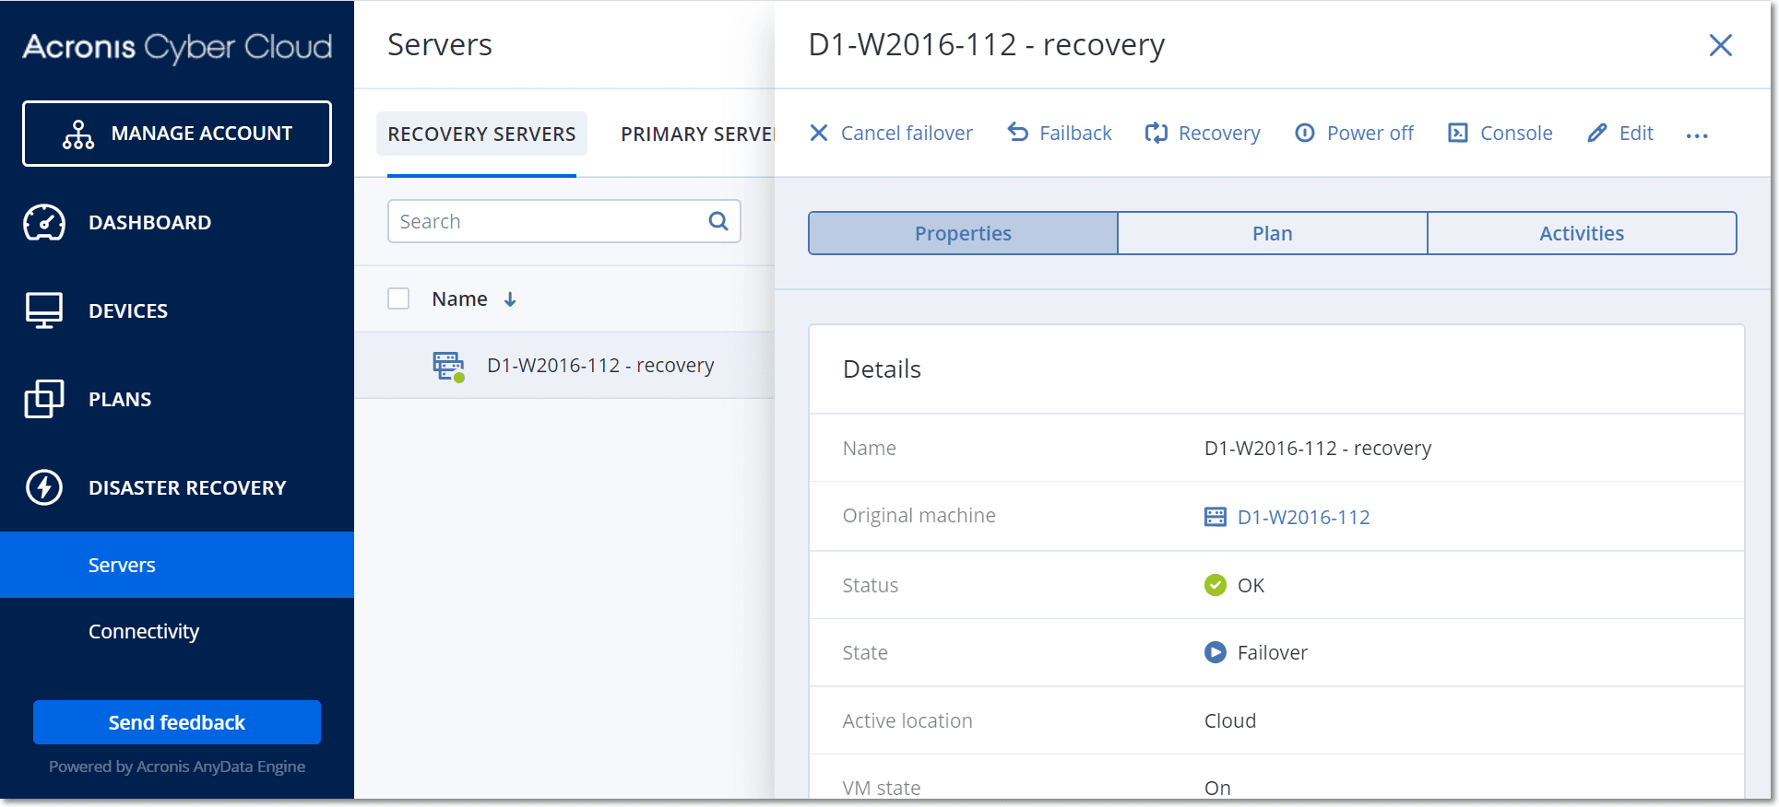1779x807 pixels.
Task: Click the Edit pencil icon
Action: point(1597,133)
